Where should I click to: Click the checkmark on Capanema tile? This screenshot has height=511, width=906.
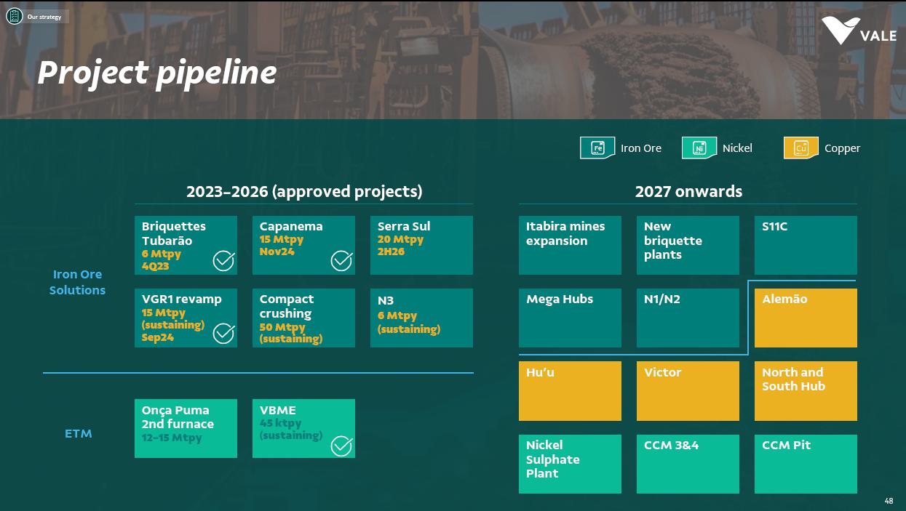tap(341, 260)
